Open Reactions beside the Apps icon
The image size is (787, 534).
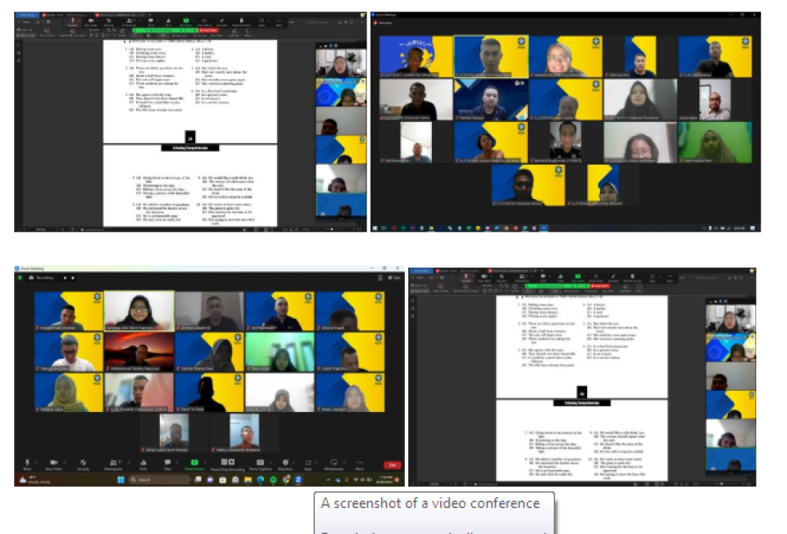(x=285, y=464)
